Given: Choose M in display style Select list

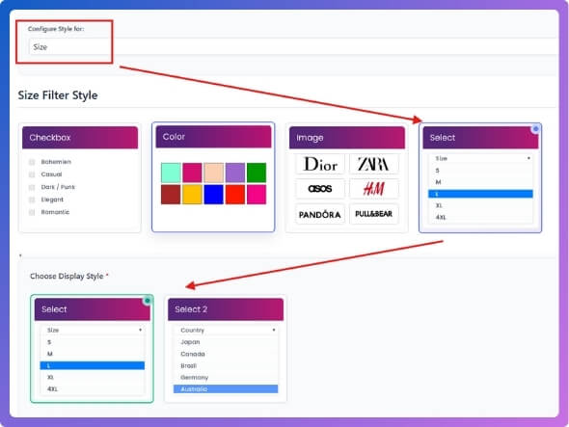Looking at the screenshot, I should [x=93, y=354].
